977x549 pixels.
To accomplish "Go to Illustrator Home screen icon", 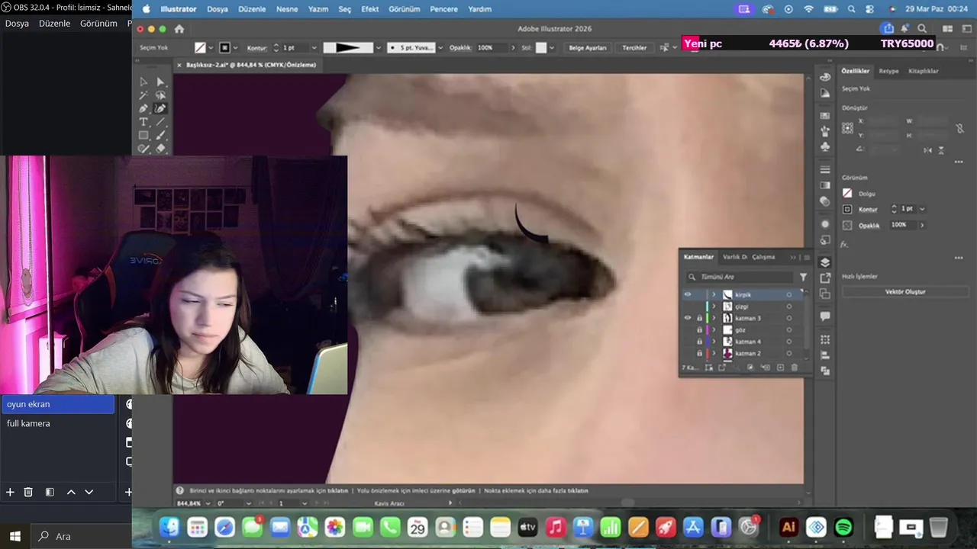I will click(179, 29).
